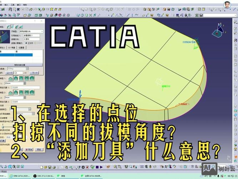The image size is (238, 179).
Task: Click the 下一个 next button
Action: (35, 73)
